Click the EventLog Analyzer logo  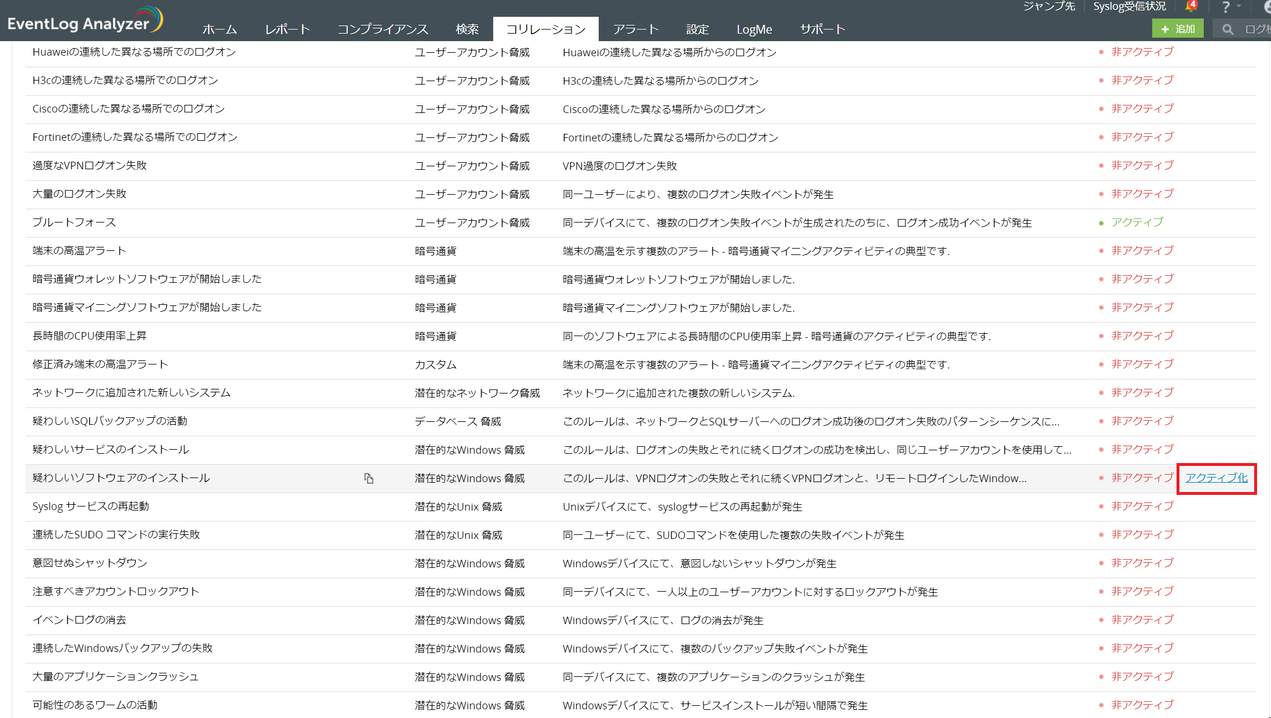pos(85,21)
